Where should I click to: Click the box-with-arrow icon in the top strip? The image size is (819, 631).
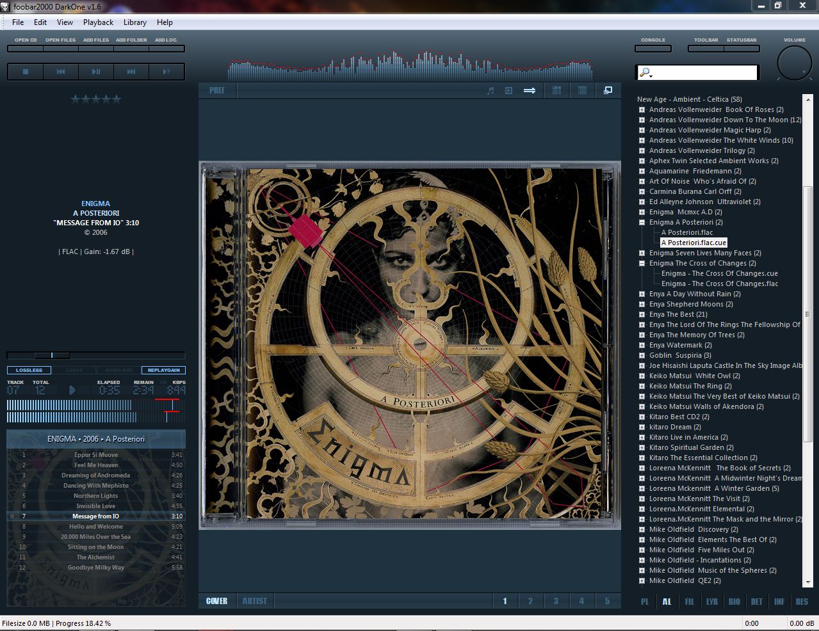(508, 90)
